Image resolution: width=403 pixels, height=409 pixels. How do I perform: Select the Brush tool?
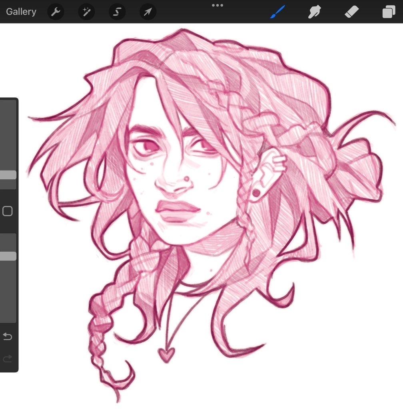(278, 12)
